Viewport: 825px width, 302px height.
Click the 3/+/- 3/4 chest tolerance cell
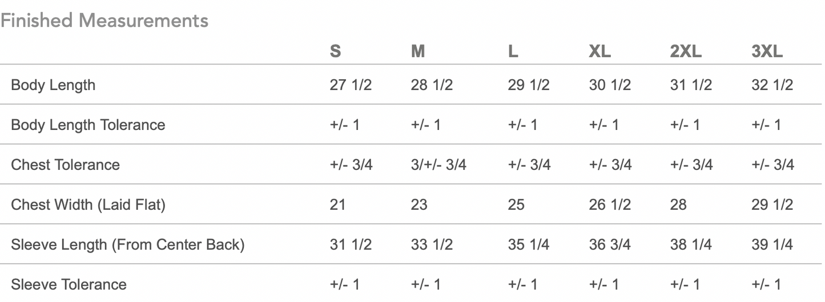tap(438, 165)
